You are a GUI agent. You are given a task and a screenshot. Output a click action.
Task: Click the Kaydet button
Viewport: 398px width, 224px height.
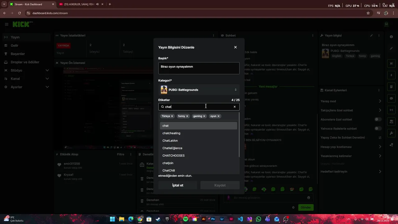click(x=220, y=185)
